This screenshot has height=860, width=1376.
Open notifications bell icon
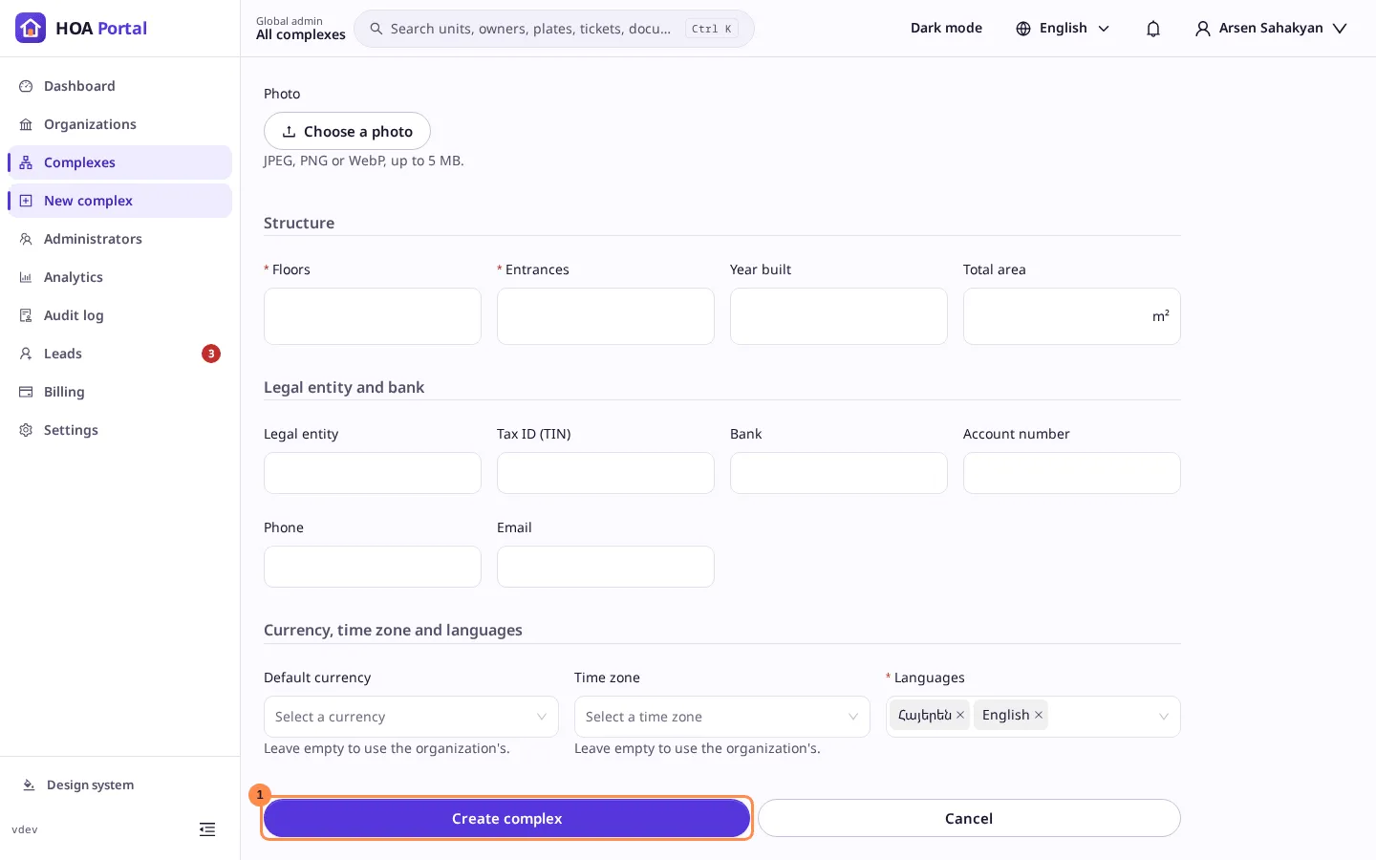point(1153,29)
